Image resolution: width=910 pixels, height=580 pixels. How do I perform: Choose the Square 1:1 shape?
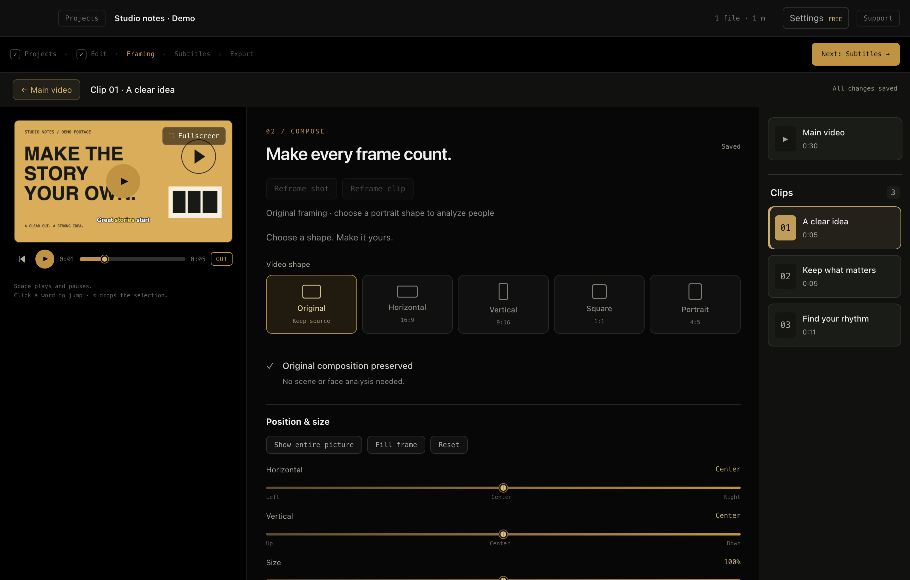point(599,304)
